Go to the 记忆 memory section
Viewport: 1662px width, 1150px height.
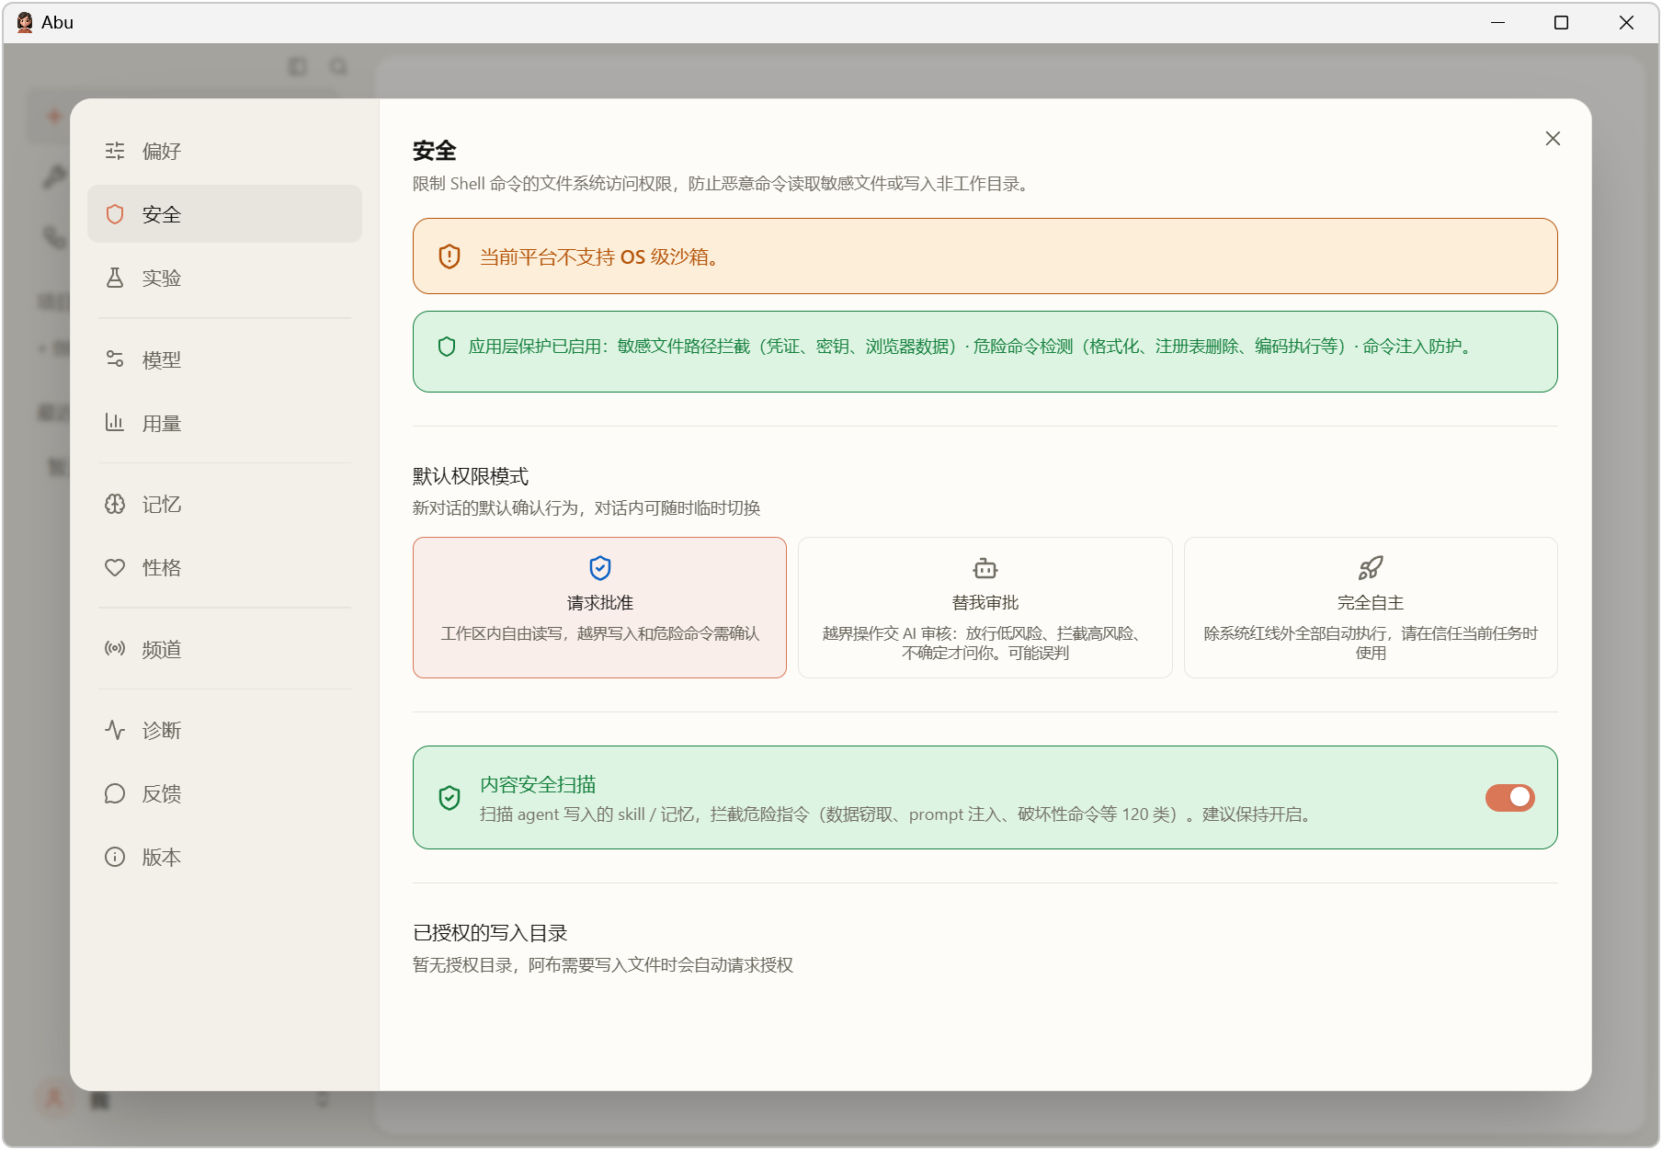224,504
